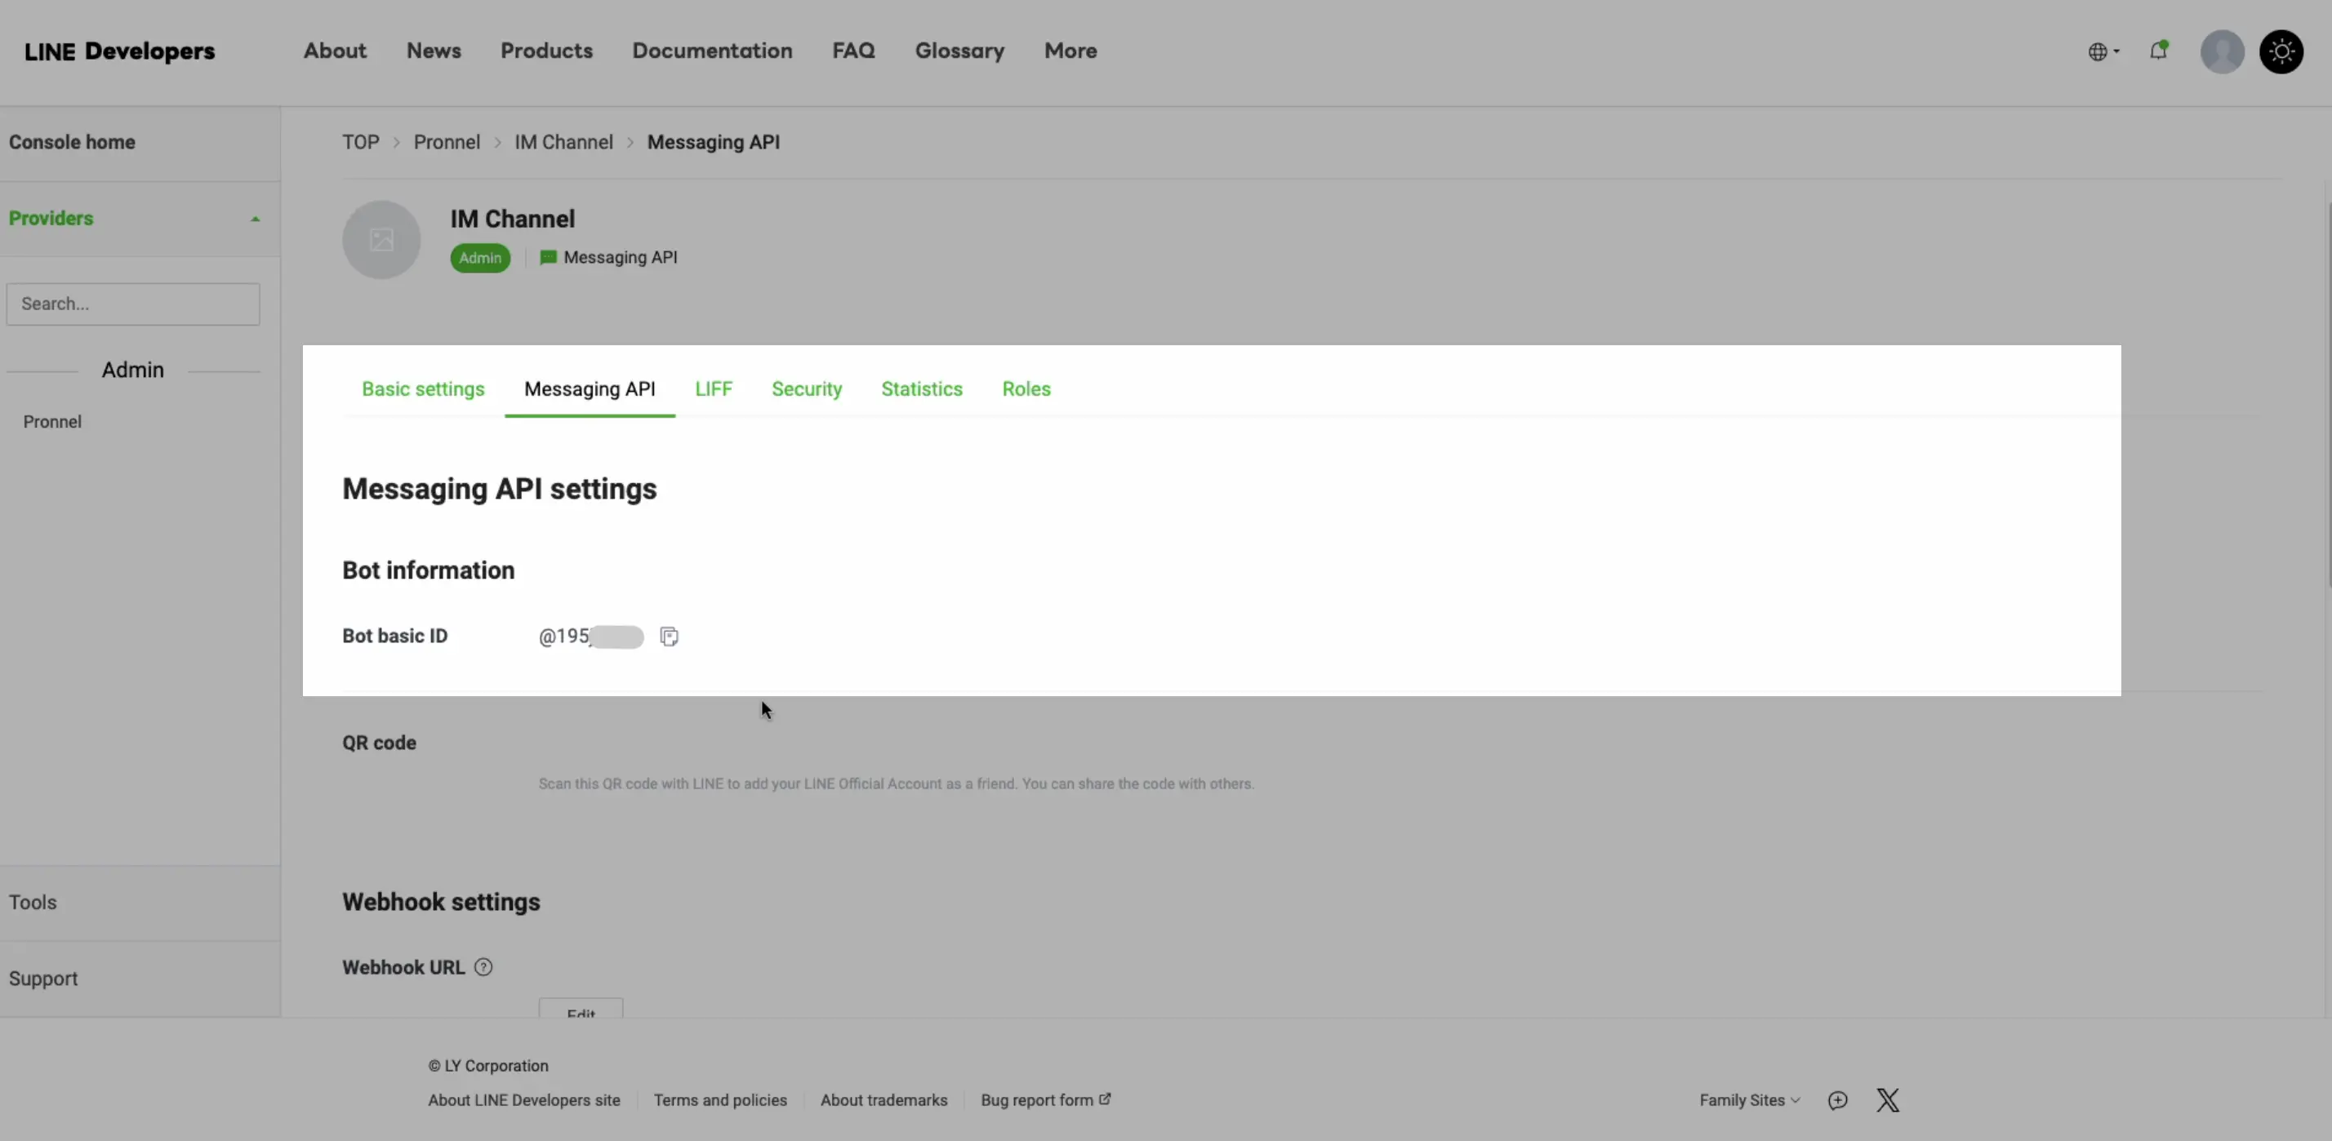2332x1141 pixels.
Task: Open the Bug report form link
Action: tap(1046, 1100)
